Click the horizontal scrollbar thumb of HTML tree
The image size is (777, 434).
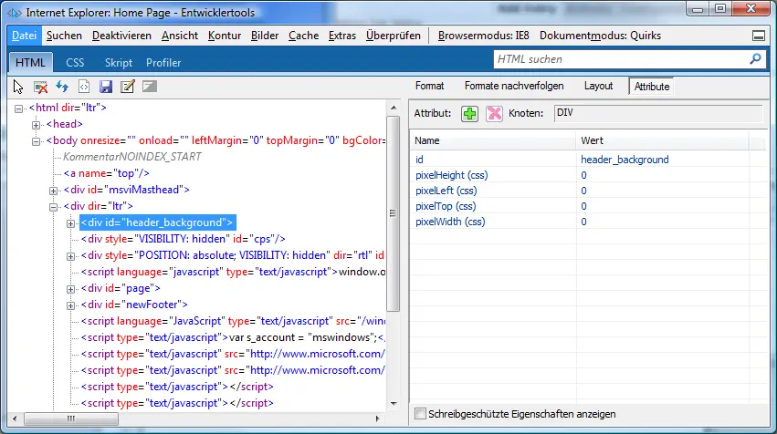pos(71,418)
